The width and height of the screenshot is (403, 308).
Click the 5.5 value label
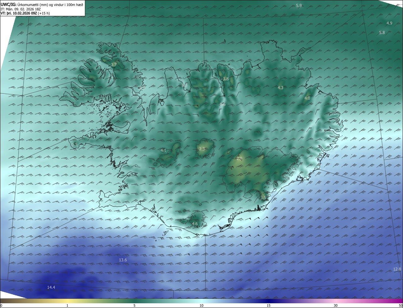pos(75,144)
